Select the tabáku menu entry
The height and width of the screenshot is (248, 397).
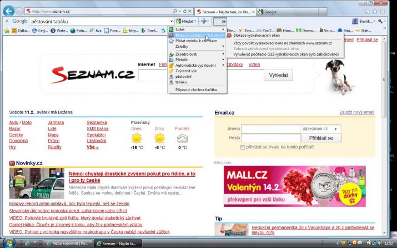coord(197,82)
